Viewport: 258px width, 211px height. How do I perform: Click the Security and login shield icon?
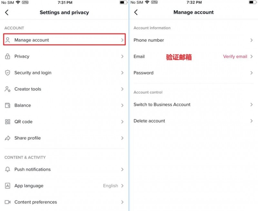(7, 72)
